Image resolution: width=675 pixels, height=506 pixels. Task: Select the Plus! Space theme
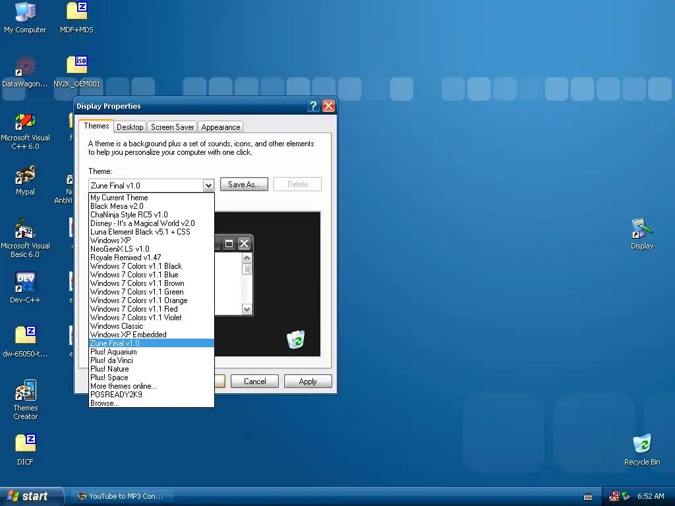point(152,378)
